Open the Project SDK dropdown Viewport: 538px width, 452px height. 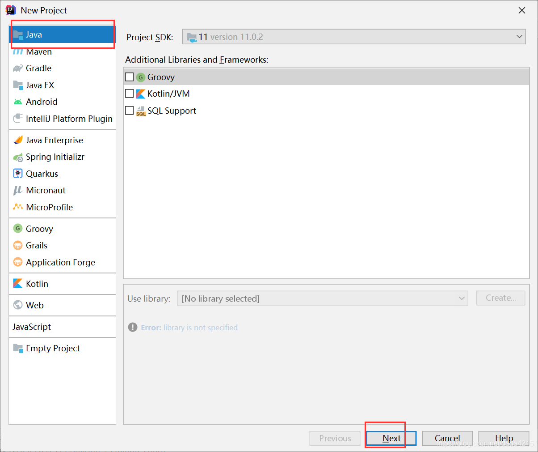coord(354,37)
